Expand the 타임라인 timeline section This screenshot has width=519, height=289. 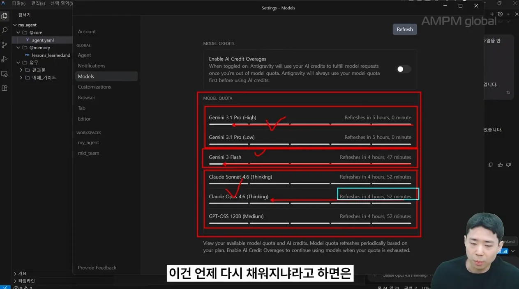(x=24, y=281)
